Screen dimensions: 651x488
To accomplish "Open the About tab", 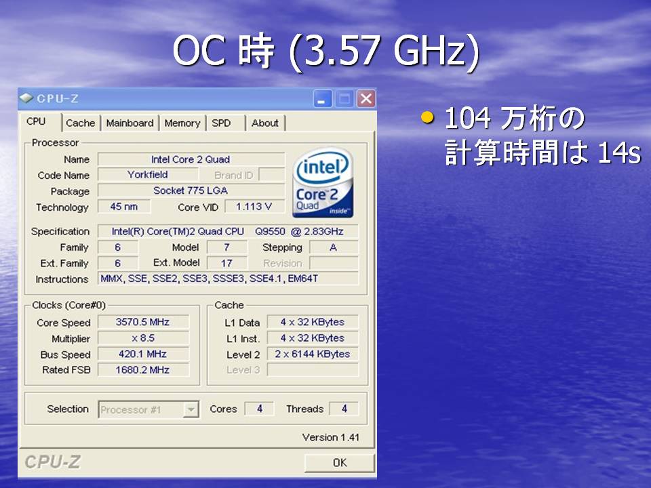I will (x=265, y=123).
